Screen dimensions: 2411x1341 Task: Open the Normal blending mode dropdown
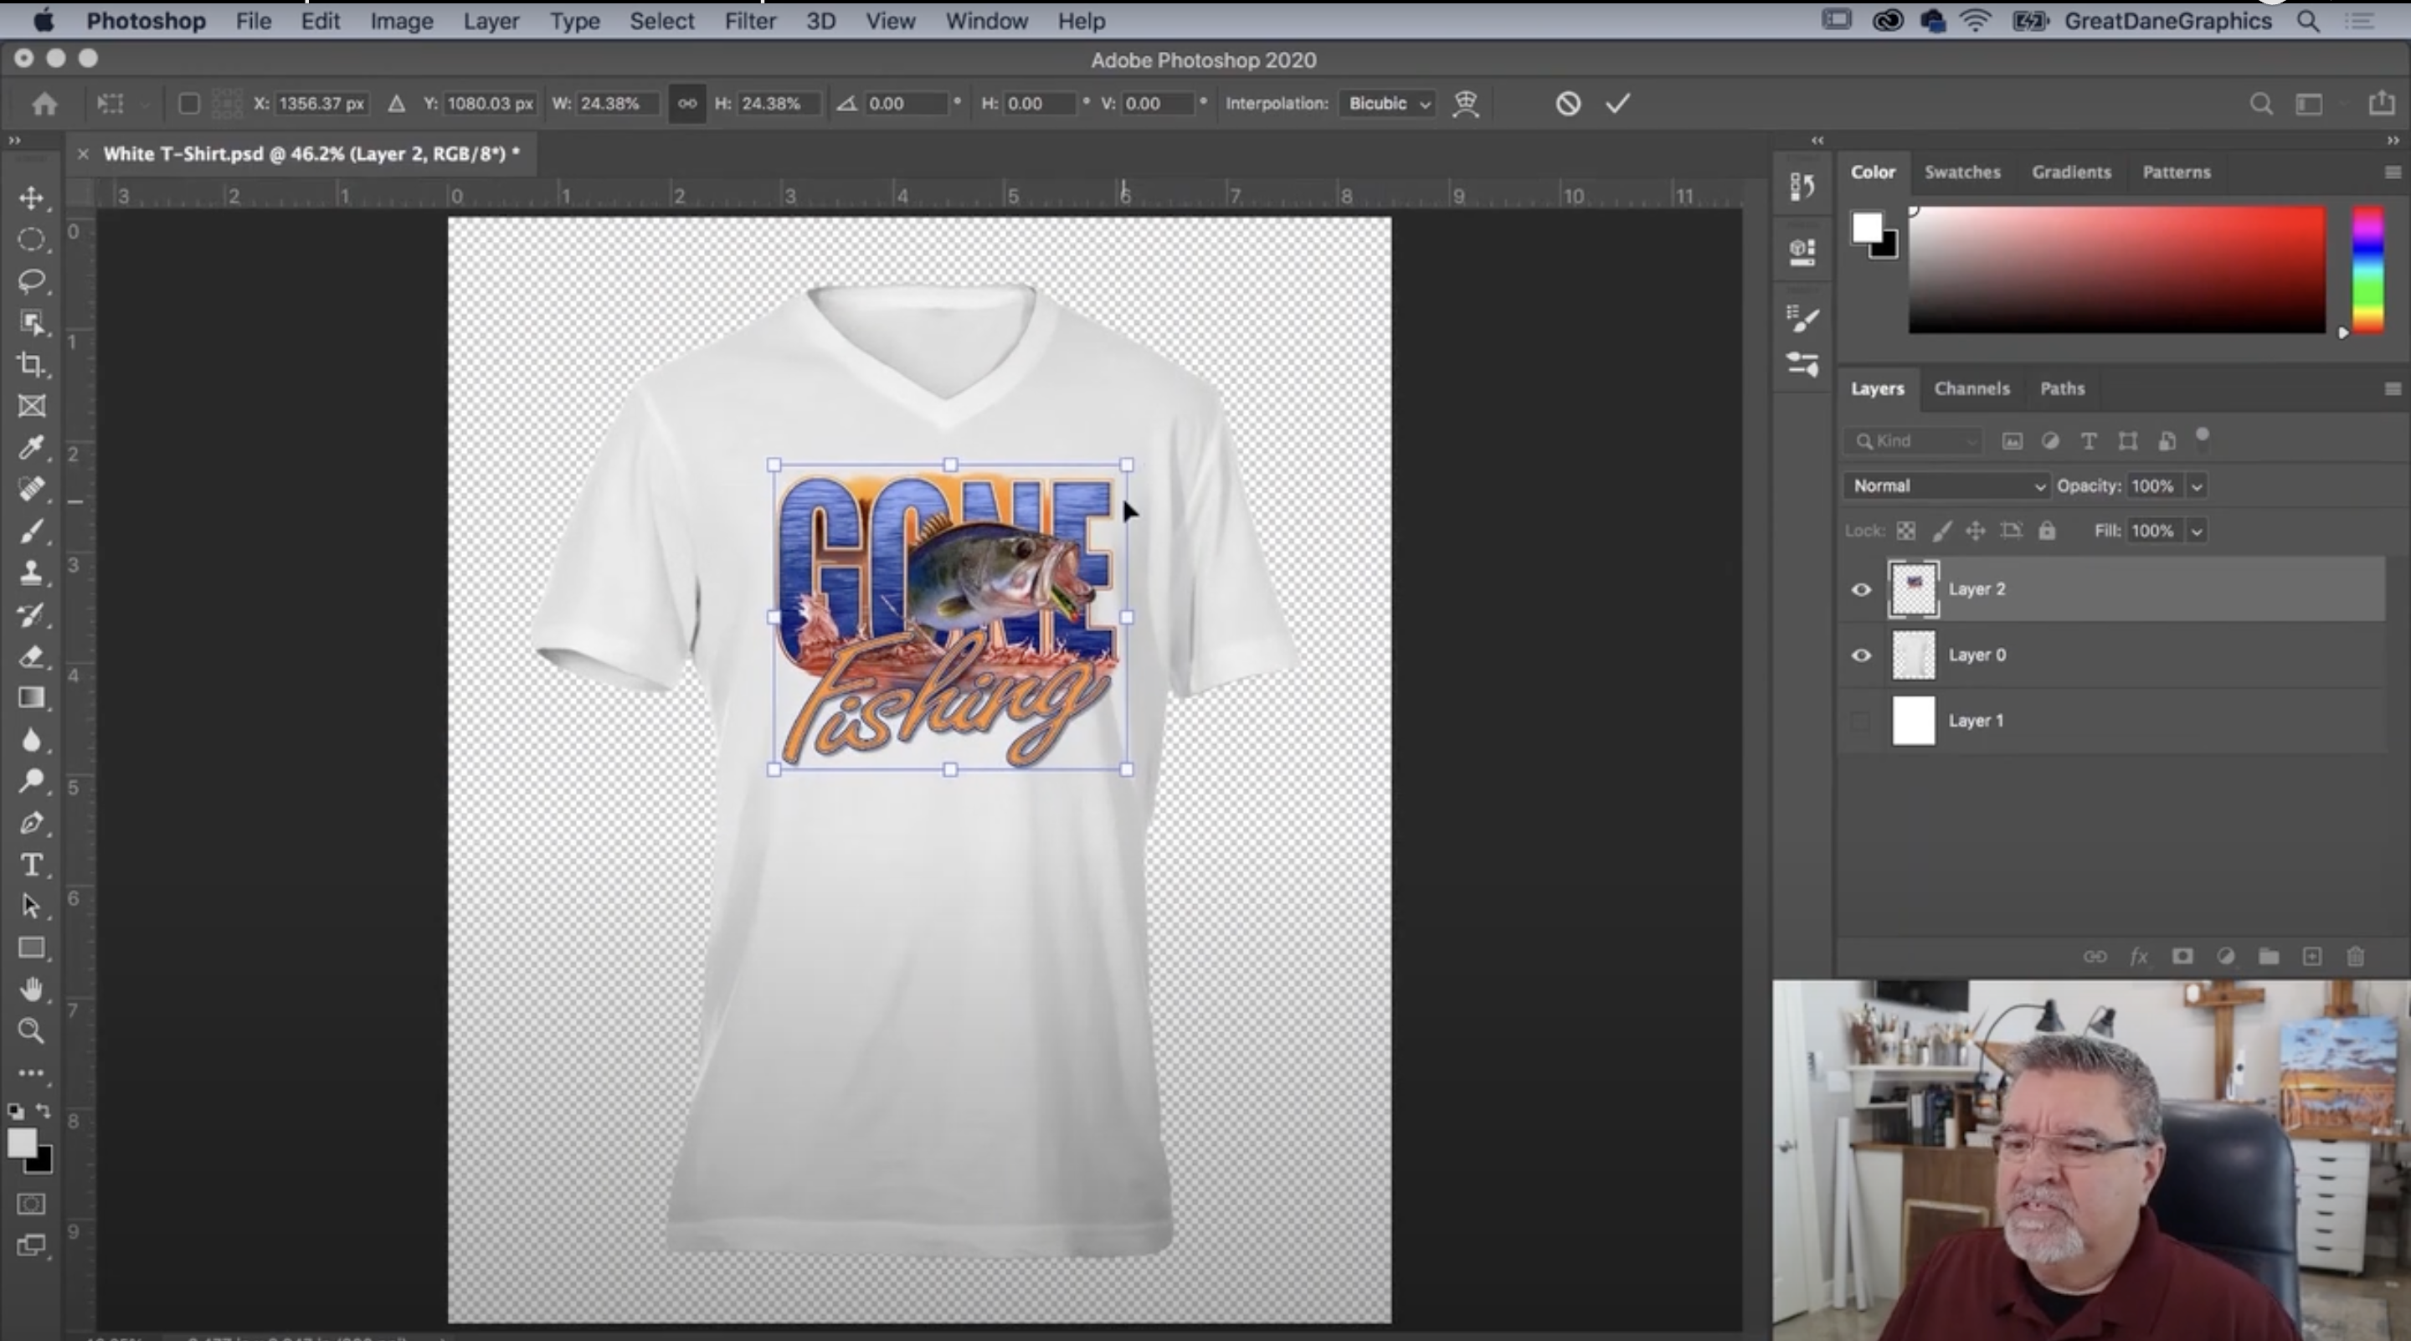[1946, 486]
